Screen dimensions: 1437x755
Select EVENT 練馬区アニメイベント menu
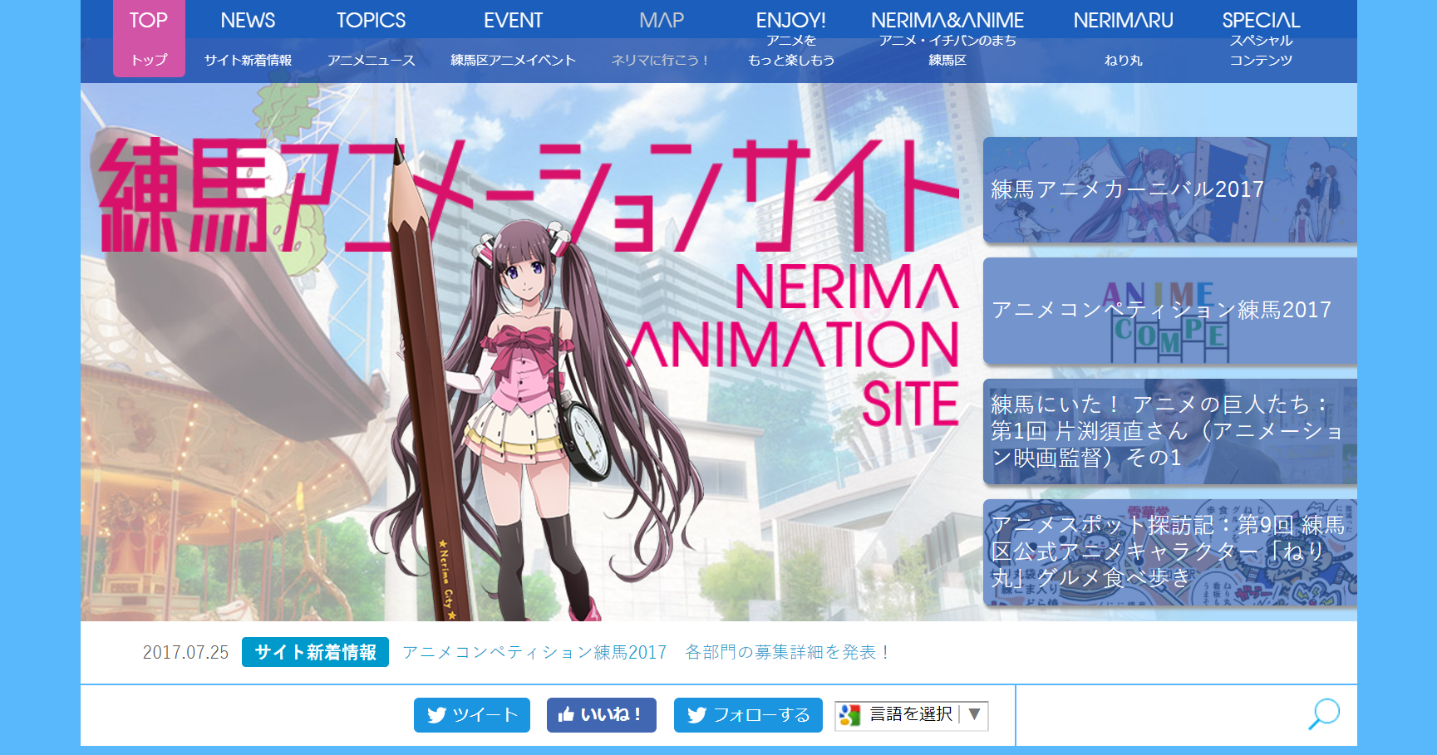513,38
